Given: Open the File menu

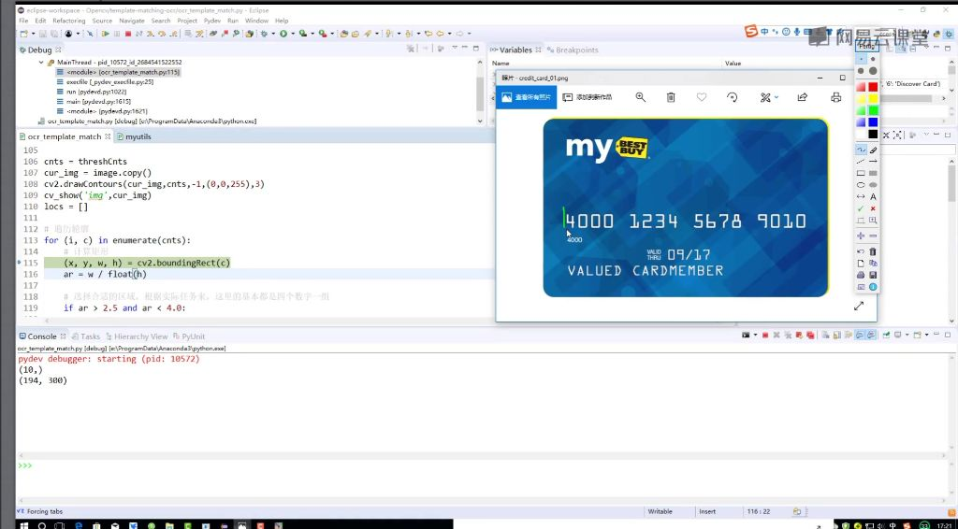Looking at the screenshot, I should click(x=23, y=21).
